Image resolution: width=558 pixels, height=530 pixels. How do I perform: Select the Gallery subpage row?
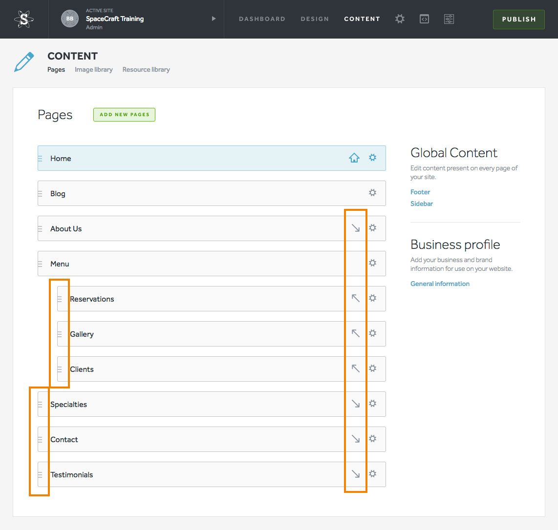221,334
